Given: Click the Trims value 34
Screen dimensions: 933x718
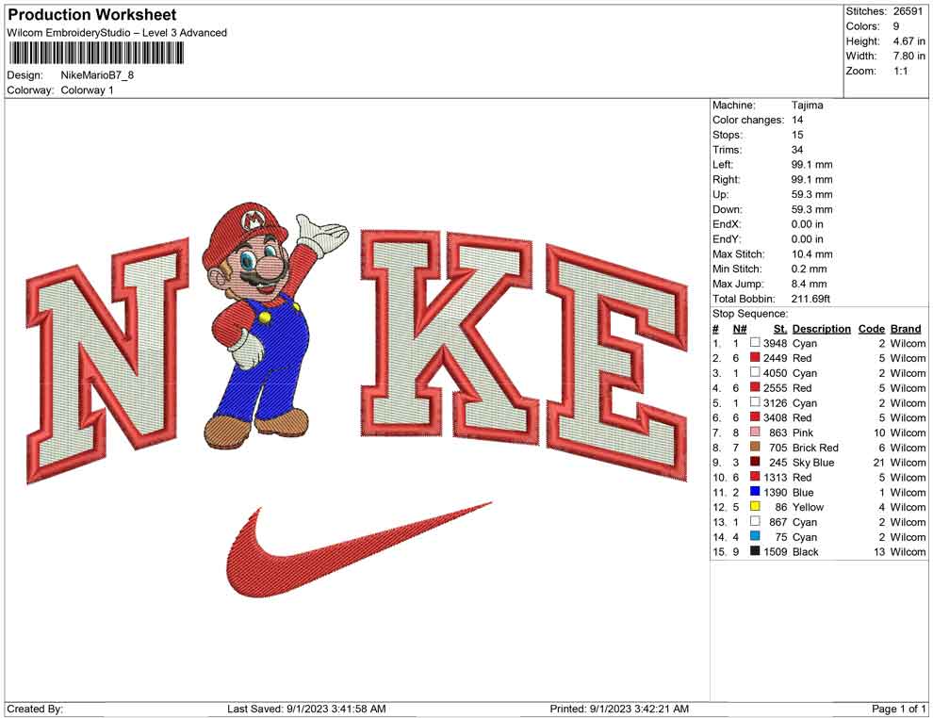Looking at the screenshot, I should (x=796, y=149).
